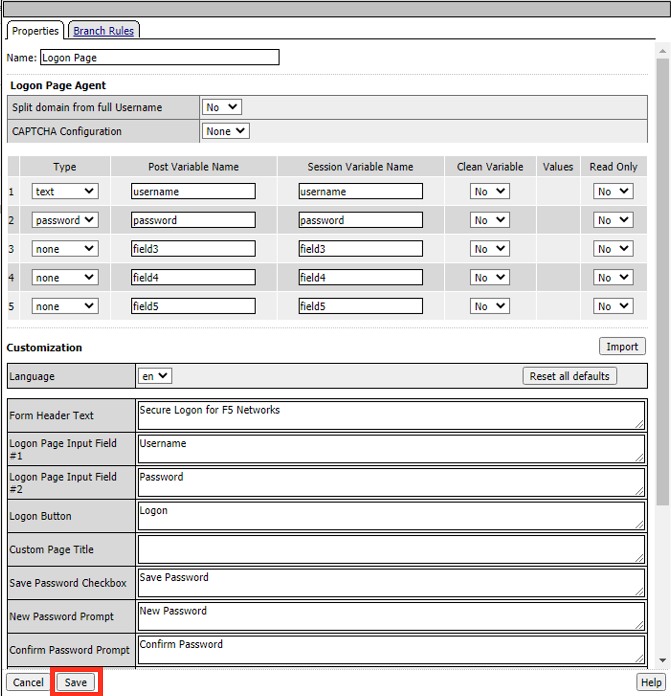Screen dimensions: 671x696
Task: Edit Post Variable Name username field
Action: [x=193, y=191]
